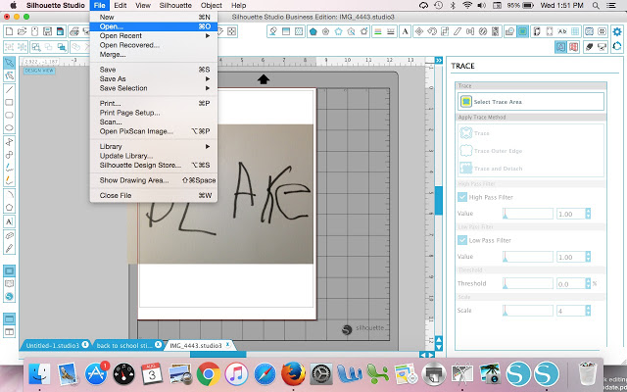Click the vertical canvas scrollbar handle

point(439,200)
